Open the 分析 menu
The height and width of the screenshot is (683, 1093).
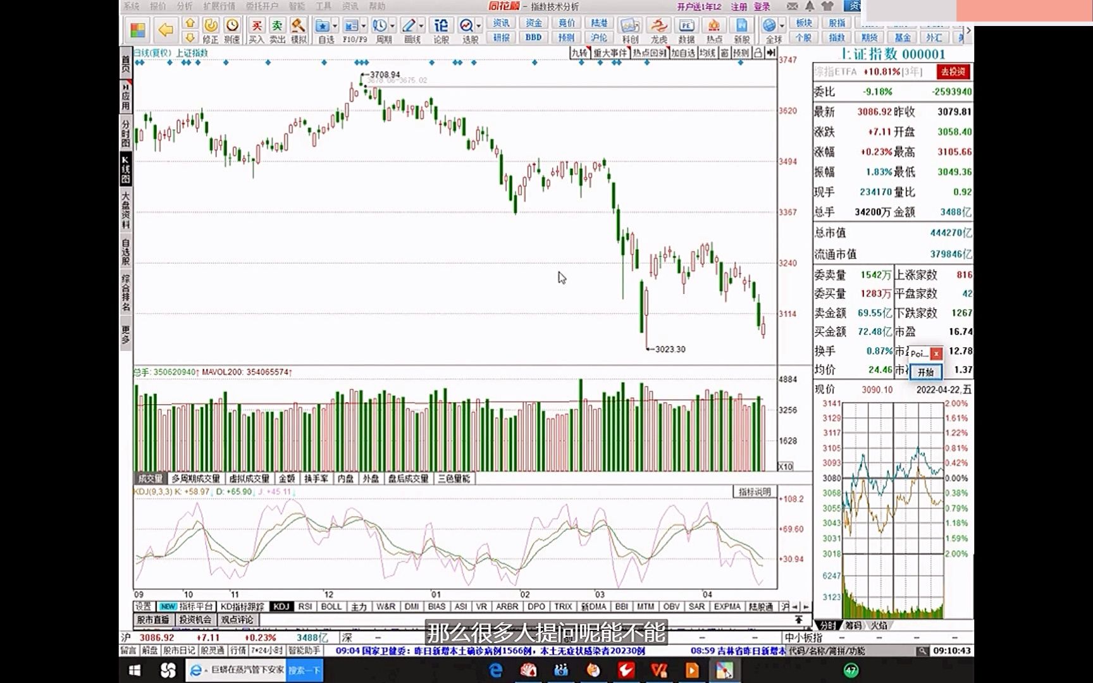(x=185, y=6)
